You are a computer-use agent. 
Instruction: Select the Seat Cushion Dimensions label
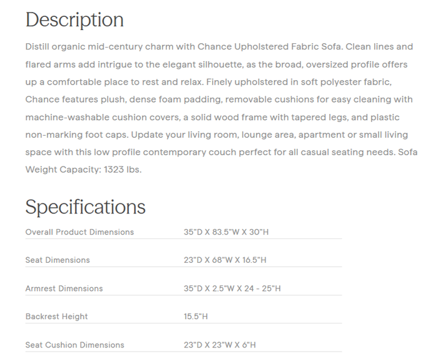(74, 345)
